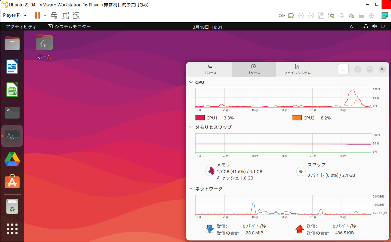391x242 pixels.
Task: Open the VMware notes panel icon
Action: [385, 16]
